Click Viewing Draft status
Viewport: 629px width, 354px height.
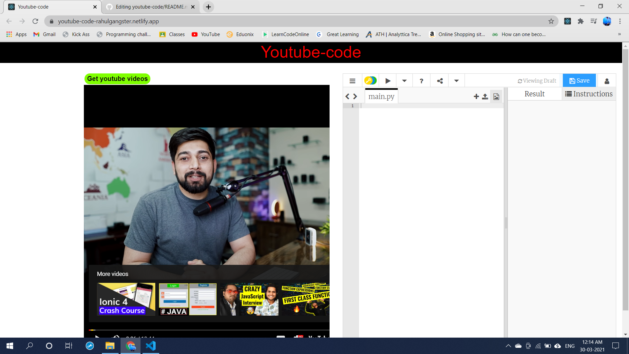(x=537, y=81)
